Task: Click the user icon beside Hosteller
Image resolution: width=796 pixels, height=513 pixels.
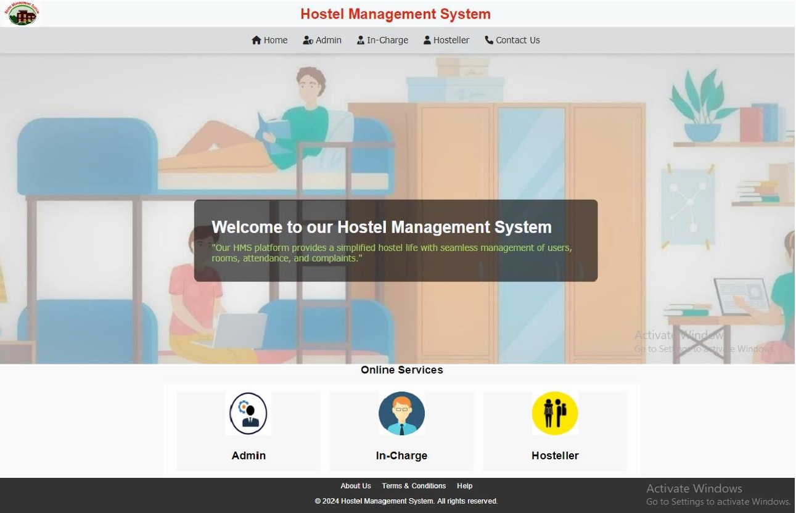Action: point(427,40)
